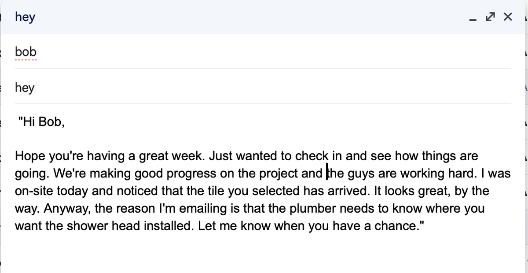Viewport: 528px width, 273px height.
Task: Click the 'hey' title bar header text
Action: click(25, 17)
